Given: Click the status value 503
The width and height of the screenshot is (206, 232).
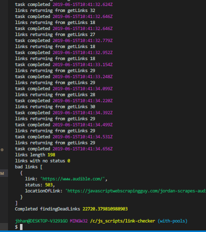Looking at the screenshot, I should [49, 185].
